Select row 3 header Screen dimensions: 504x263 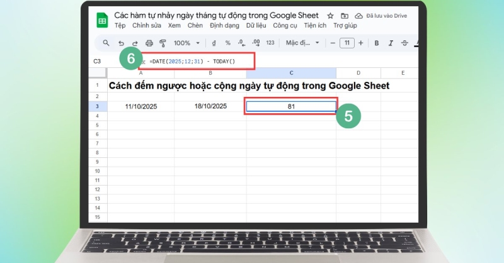click(98, 106)
